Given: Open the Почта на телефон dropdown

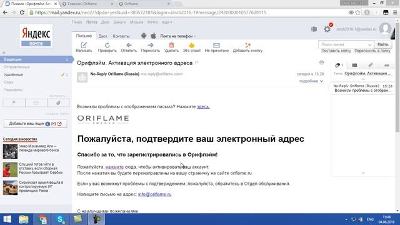Looking at the screenshot, I should [x=177, y=36].
